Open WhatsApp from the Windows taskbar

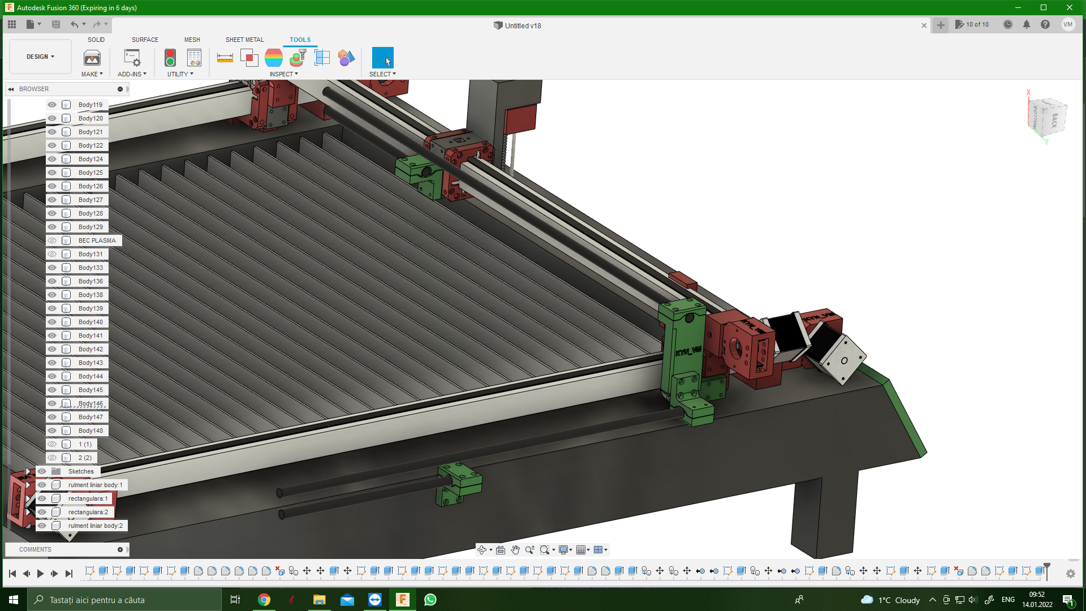tap(430, 600)
